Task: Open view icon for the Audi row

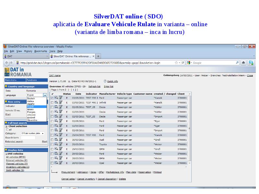Action: (56, 140)
